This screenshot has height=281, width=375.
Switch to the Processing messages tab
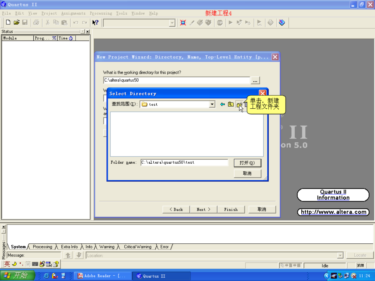[42, 247]
